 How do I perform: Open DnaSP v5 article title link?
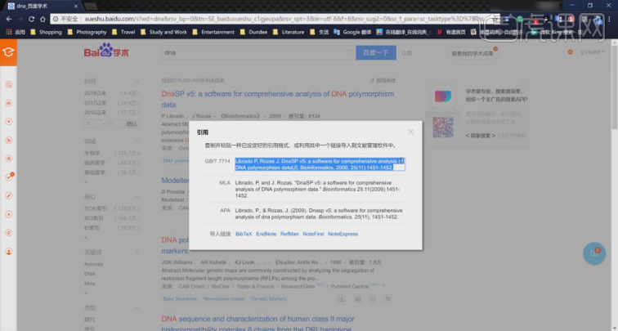(277, 100)
